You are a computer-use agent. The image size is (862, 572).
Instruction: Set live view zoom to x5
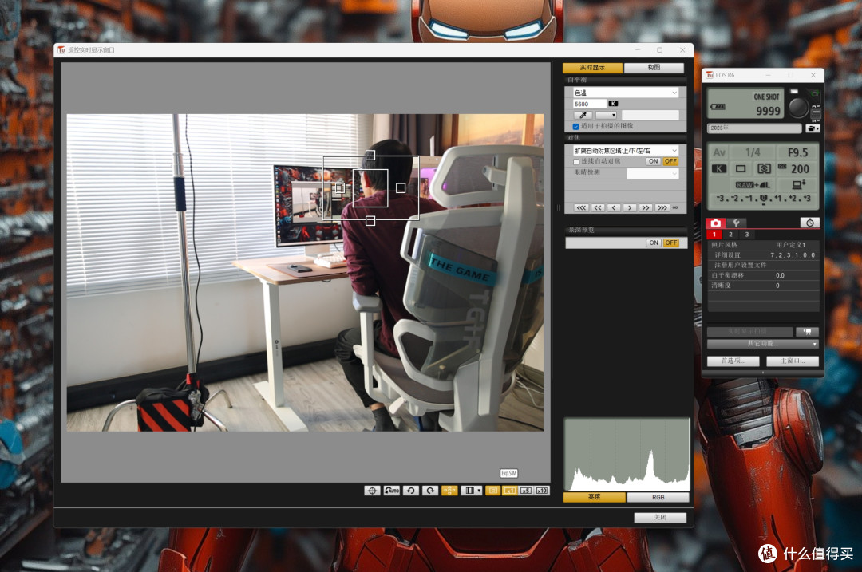point(526,491)
